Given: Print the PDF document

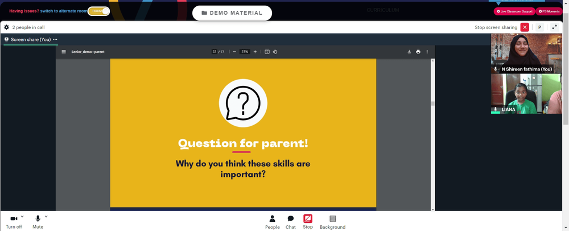Looking at the screenshot, I should coord(418,52).
